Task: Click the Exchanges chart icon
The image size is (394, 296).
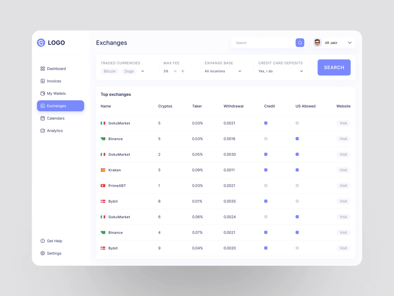Action: point(43,106)
